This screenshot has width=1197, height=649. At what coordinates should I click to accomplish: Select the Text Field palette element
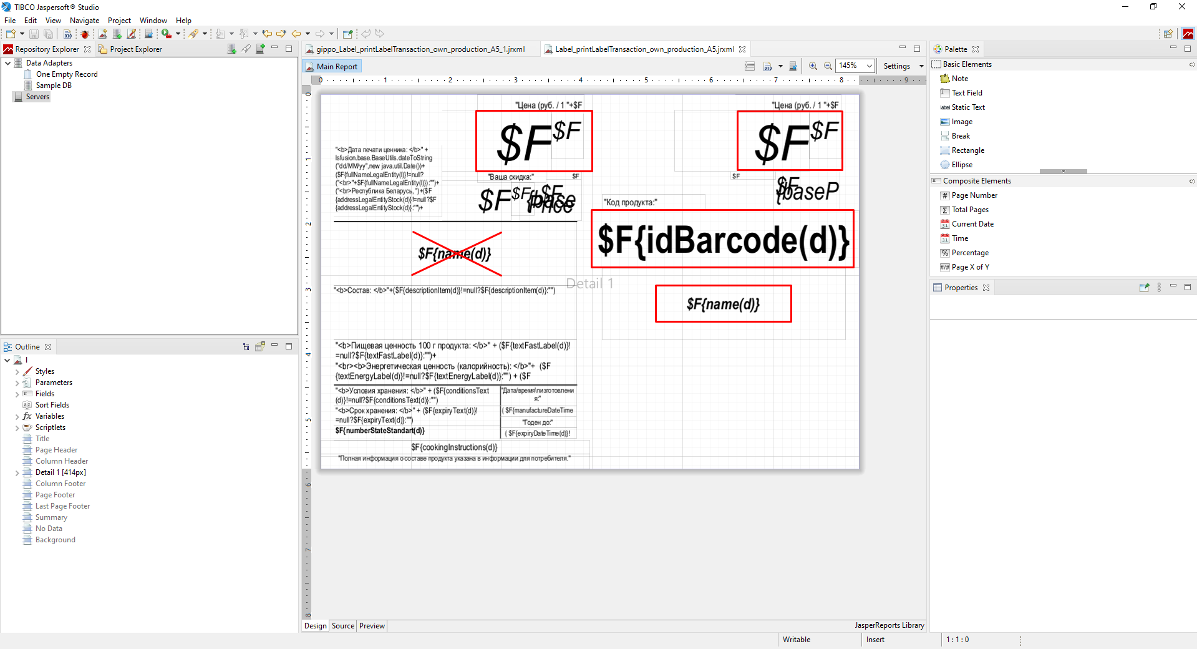[966, 93]
